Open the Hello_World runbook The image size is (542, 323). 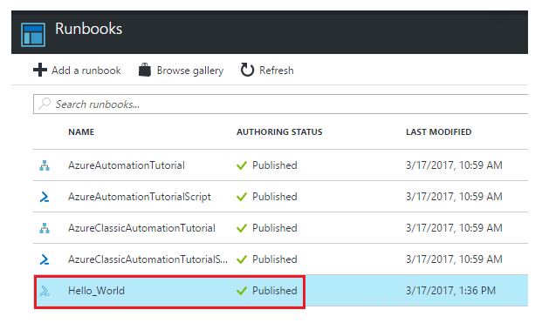[96, 291]
